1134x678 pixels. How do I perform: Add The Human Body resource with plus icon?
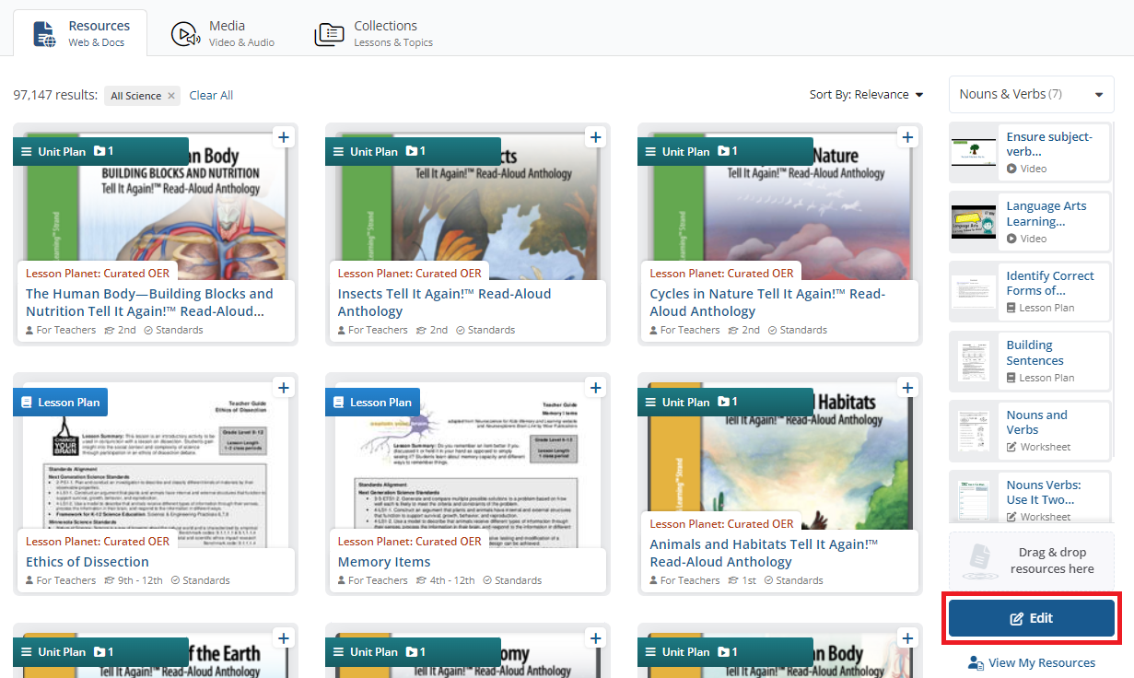(284, 137)
